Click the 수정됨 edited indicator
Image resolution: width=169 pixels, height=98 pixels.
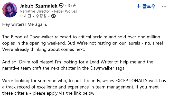click(x=41, y=16)
